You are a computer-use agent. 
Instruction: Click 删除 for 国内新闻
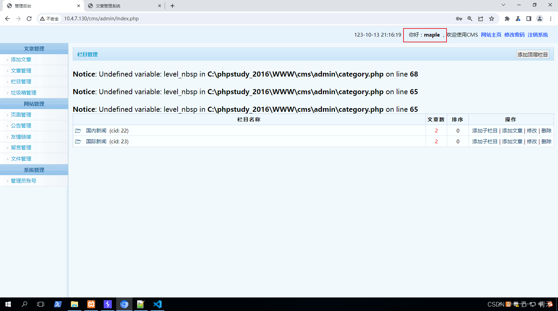coord(546,131)
